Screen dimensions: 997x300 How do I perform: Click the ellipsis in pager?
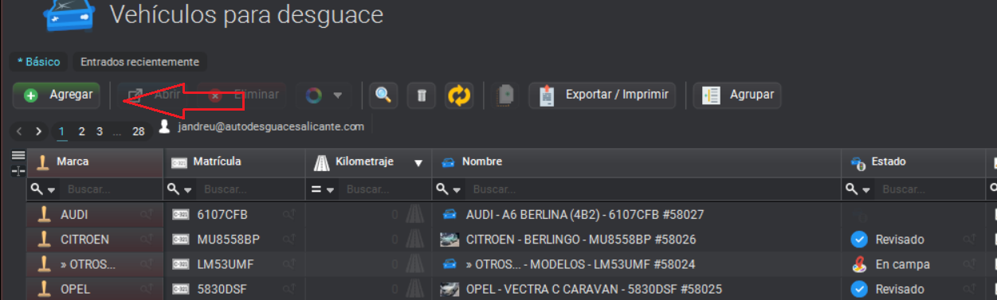coord(117,132)
